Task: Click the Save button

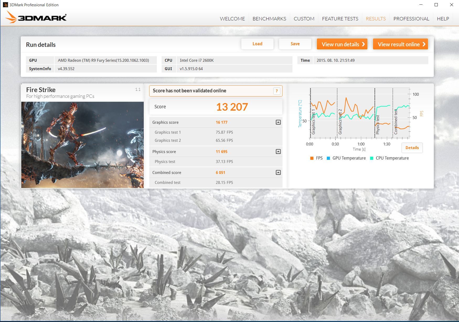Action: coord(295,44)
